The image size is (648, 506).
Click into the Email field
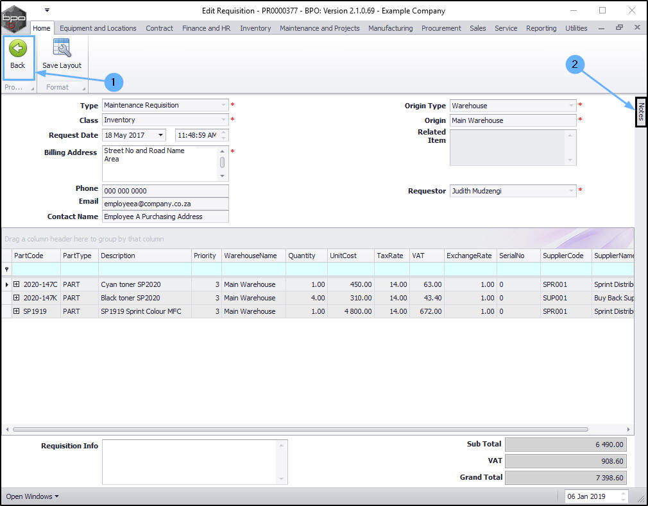166,204
